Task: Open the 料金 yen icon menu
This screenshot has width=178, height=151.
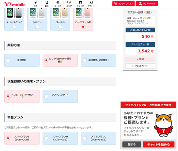Action: coord(36,4)
